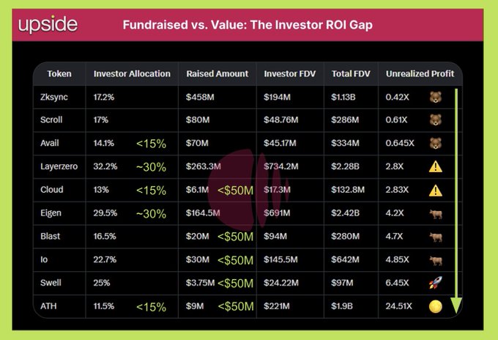Click the bull emoji in the Io row

(x=435, y=260)
